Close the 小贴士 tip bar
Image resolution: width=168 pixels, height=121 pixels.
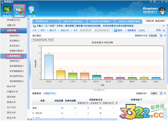point(164,26)
